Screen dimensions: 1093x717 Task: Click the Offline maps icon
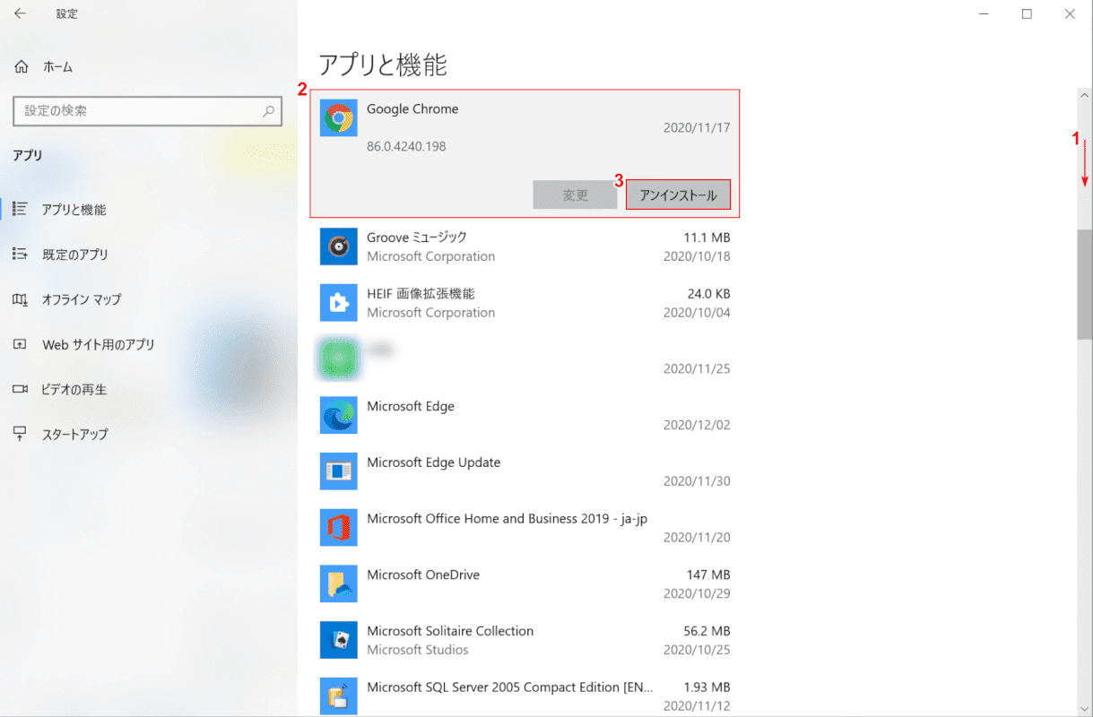click(x=20, y=299)
